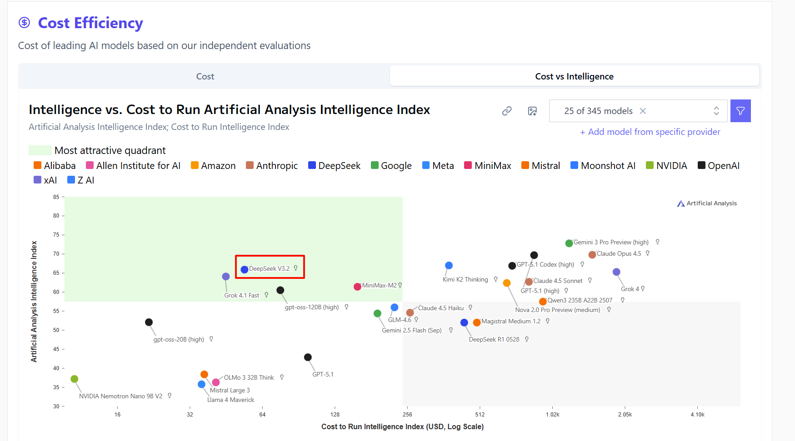Click Add model from specific provider link
Viewport: 795px width, 441px height.
tap(650, 132)
